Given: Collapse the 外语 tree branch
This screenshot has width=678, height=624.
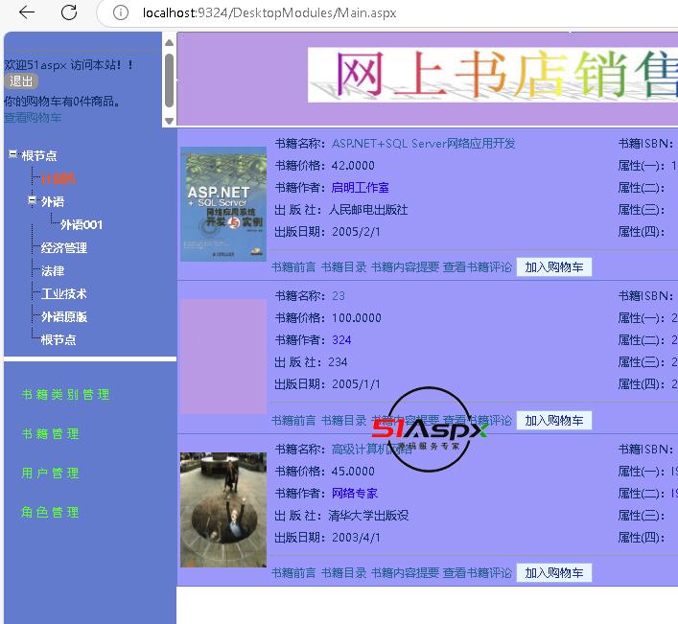Looking at the screenshot, I should 32,200.
